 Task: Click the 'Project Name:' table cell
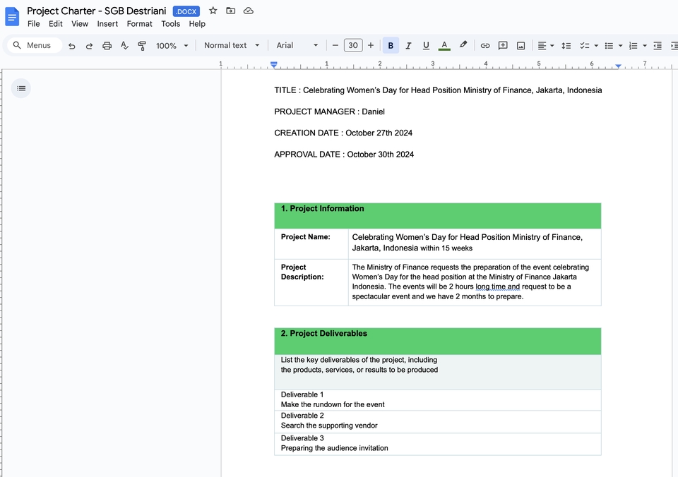click(311, 243)
